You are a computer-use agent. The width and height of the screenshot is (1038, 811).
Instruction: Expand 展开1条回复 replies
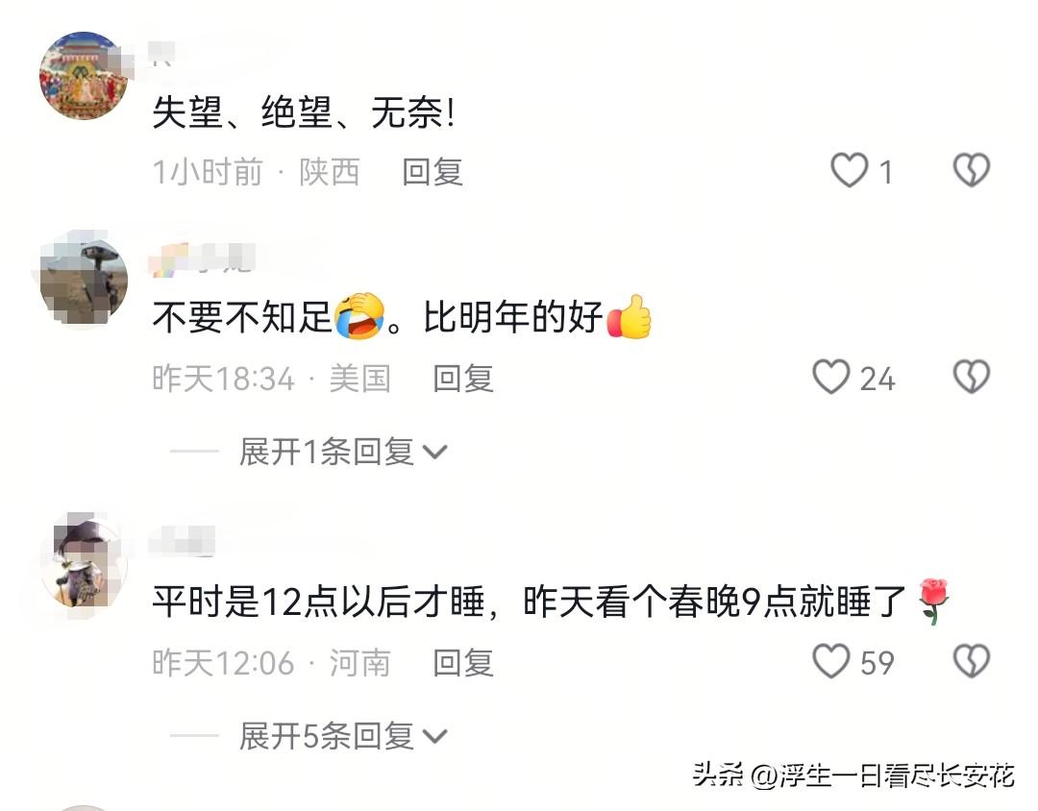343,453
